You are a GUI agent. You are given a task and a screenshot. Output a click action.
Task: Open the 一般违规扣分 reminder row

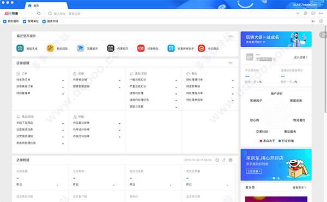(x=154, y=80)
